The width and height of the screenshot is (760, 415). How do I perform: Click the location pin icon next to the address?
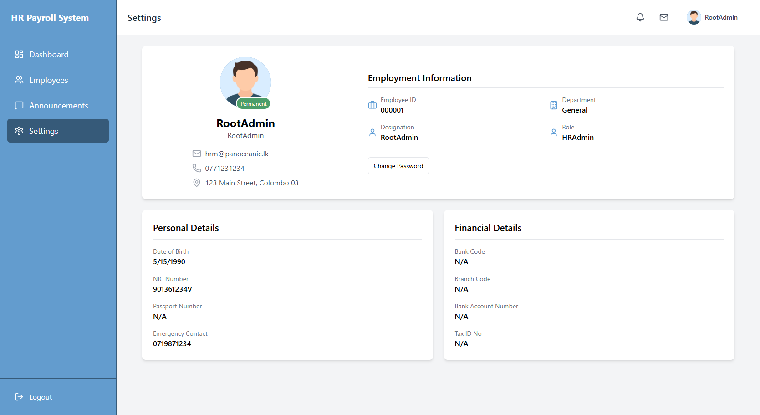click(196, 183)
